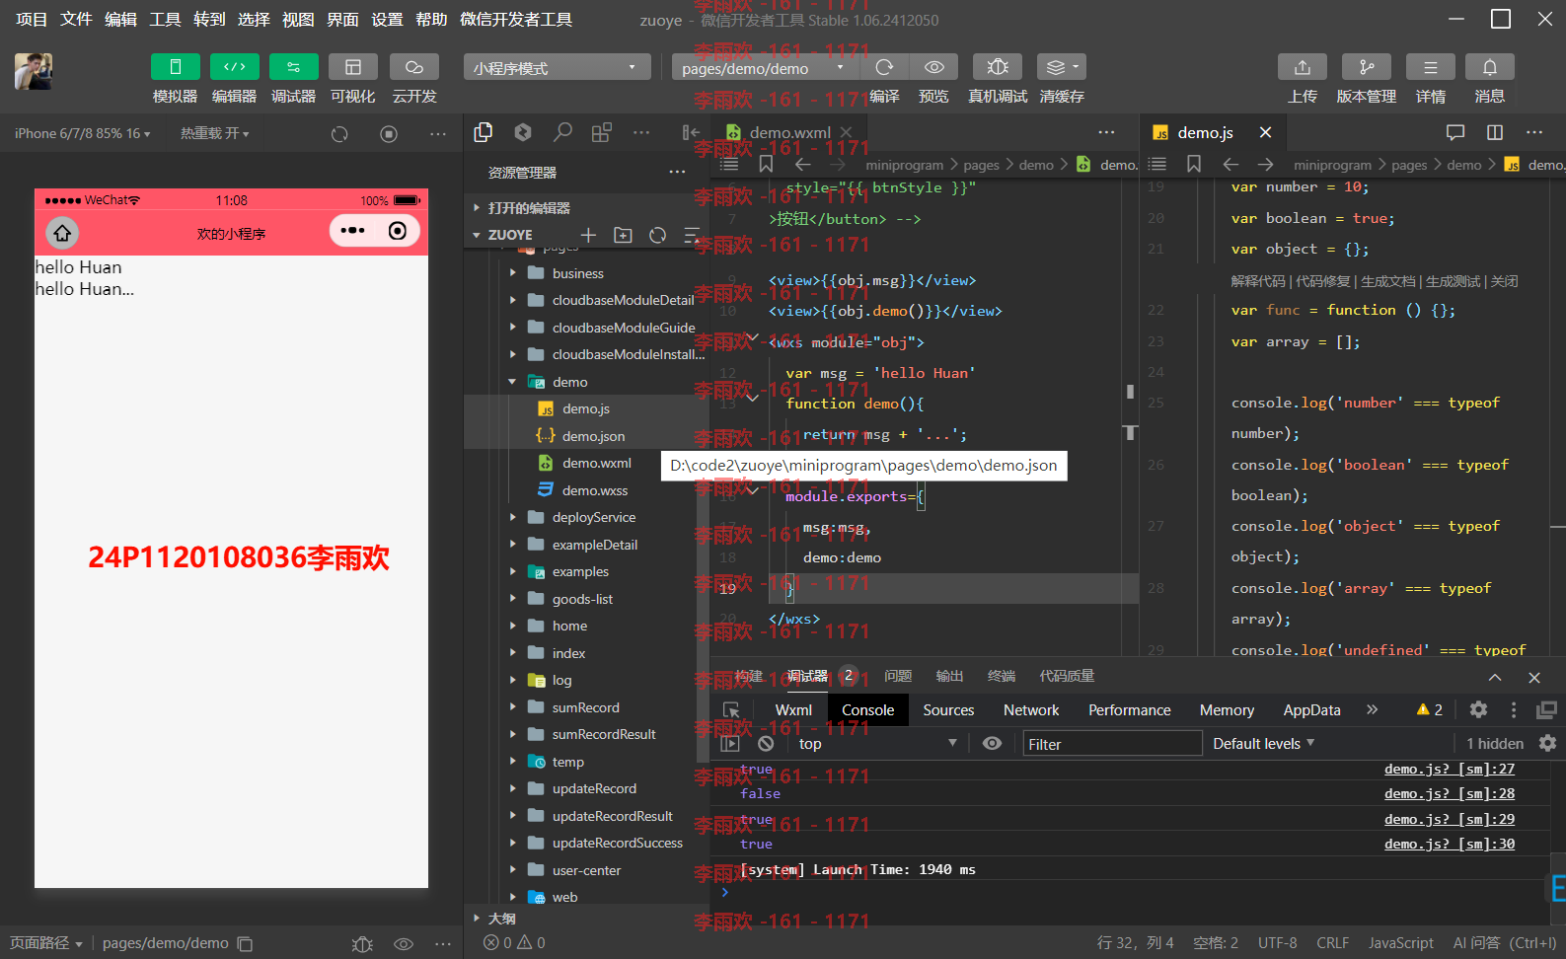The width and height of the screenshot is (1566, 959).
Task: Open the Wxml devtools tab
Action: point(793,710)
